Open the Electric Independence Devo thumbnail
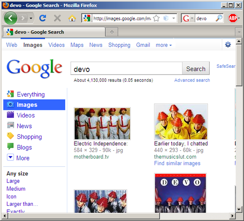The image size is (244, 221). click(102, 124)
